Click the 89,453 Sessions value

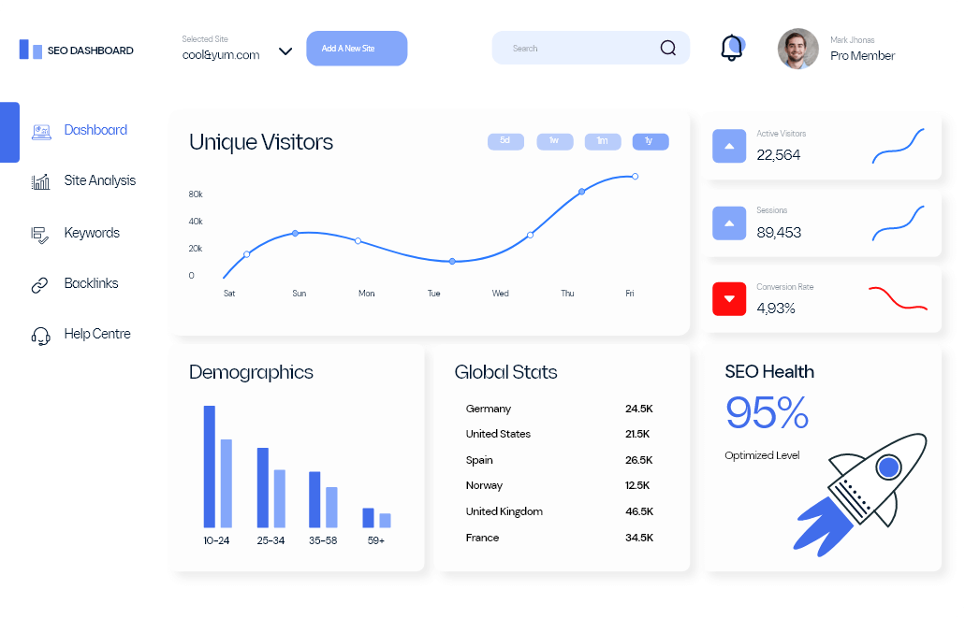(779, 233)
